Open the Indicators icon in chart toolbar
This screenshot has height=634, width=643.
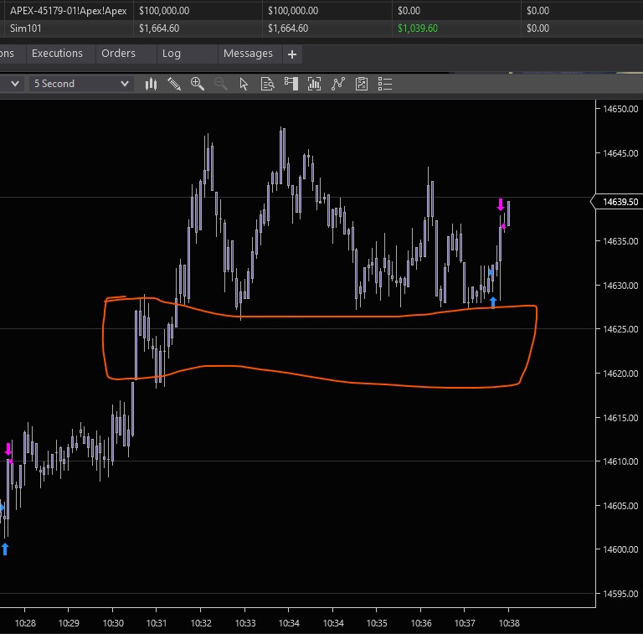tap(338, 84)
